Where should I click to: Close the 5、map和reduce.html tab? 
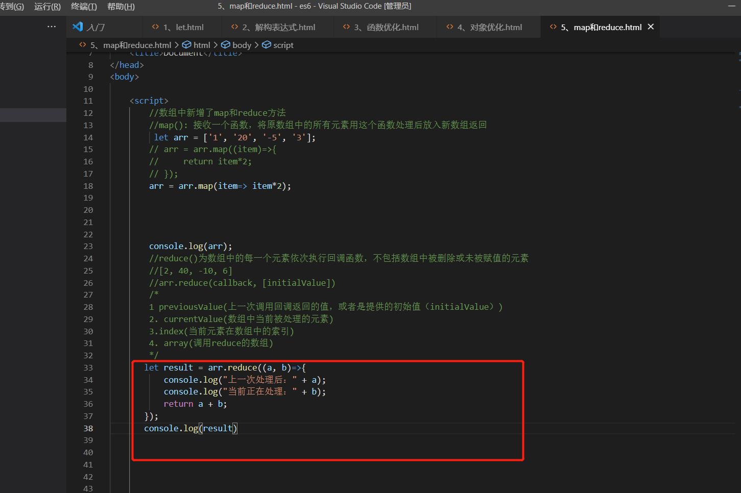tap(651, 27)
